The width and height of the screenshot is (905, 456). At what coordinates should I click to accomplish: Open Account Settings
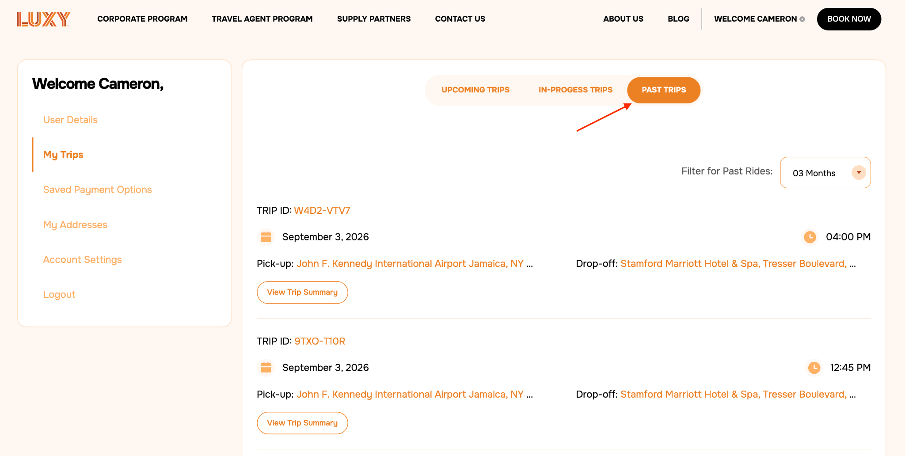pos(82,259)
